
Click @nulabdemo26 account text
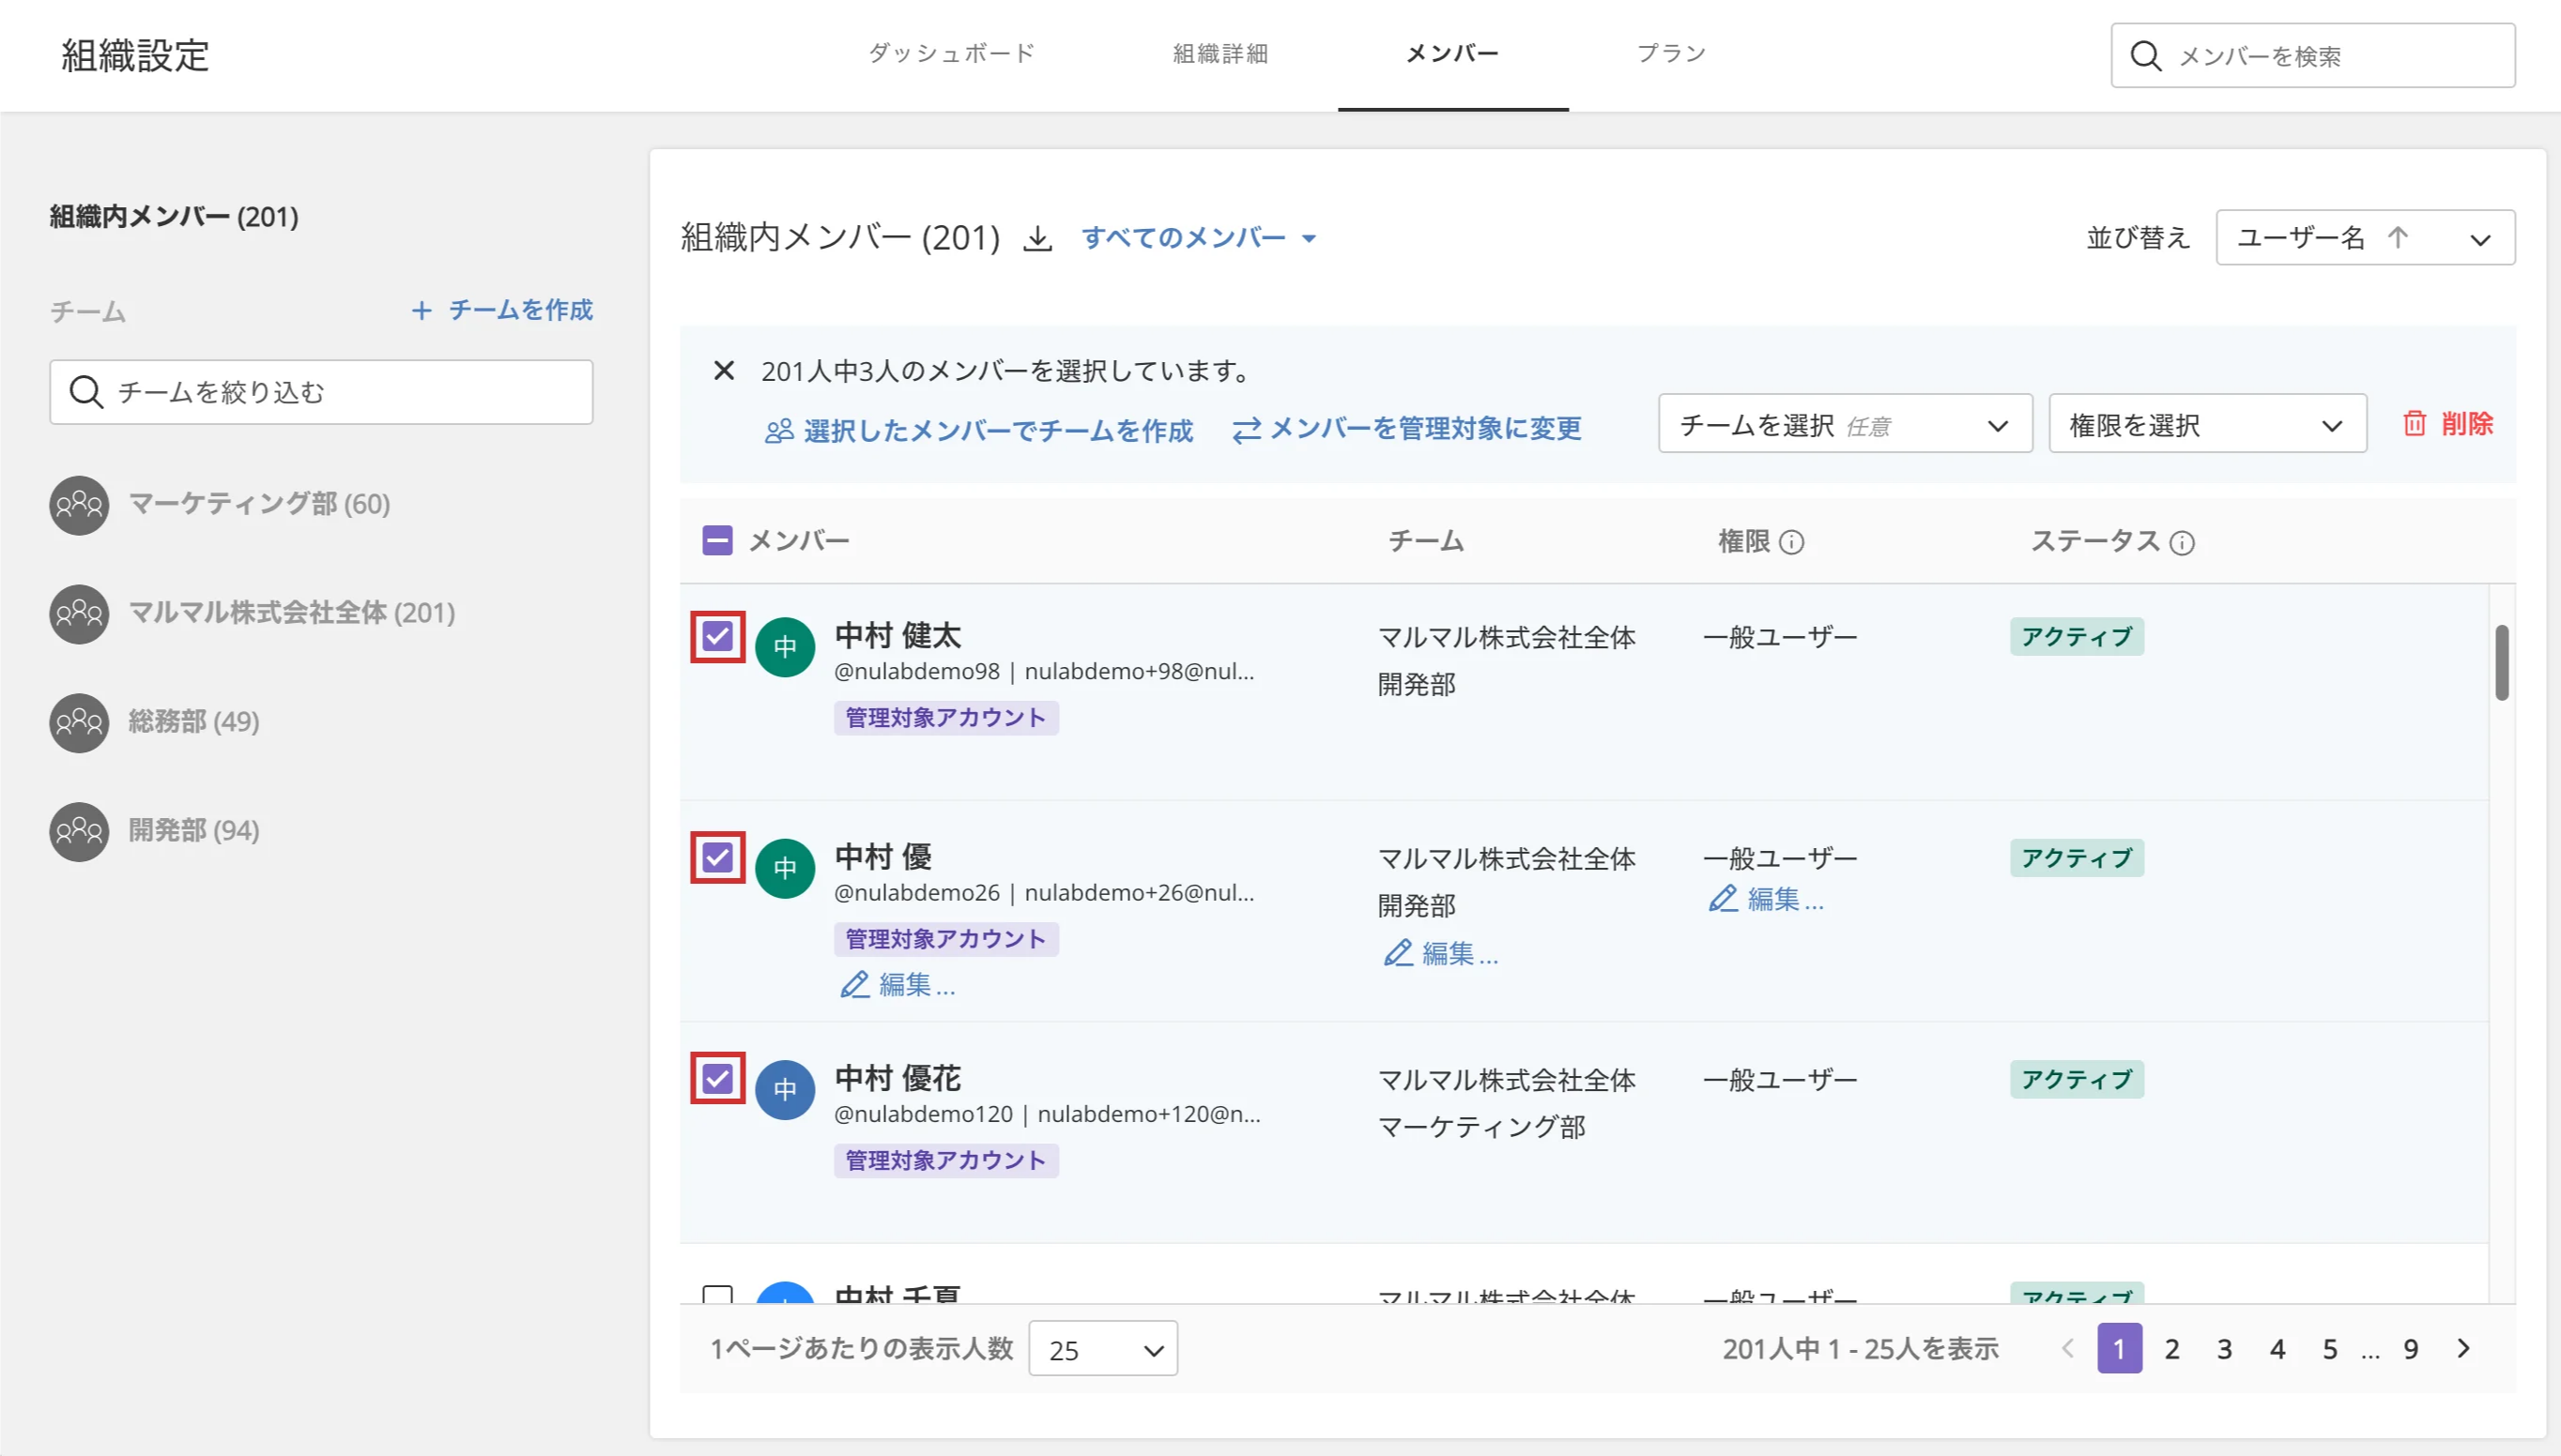917,892
